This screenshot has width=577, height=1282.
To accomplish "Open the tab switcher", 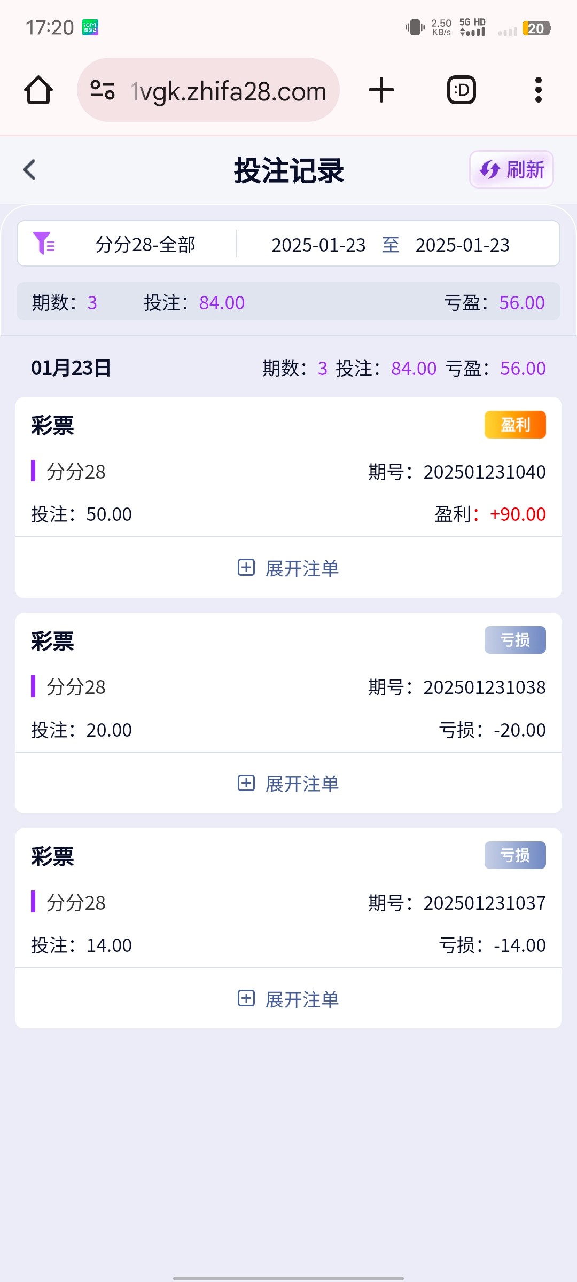I will coord(461,90).
